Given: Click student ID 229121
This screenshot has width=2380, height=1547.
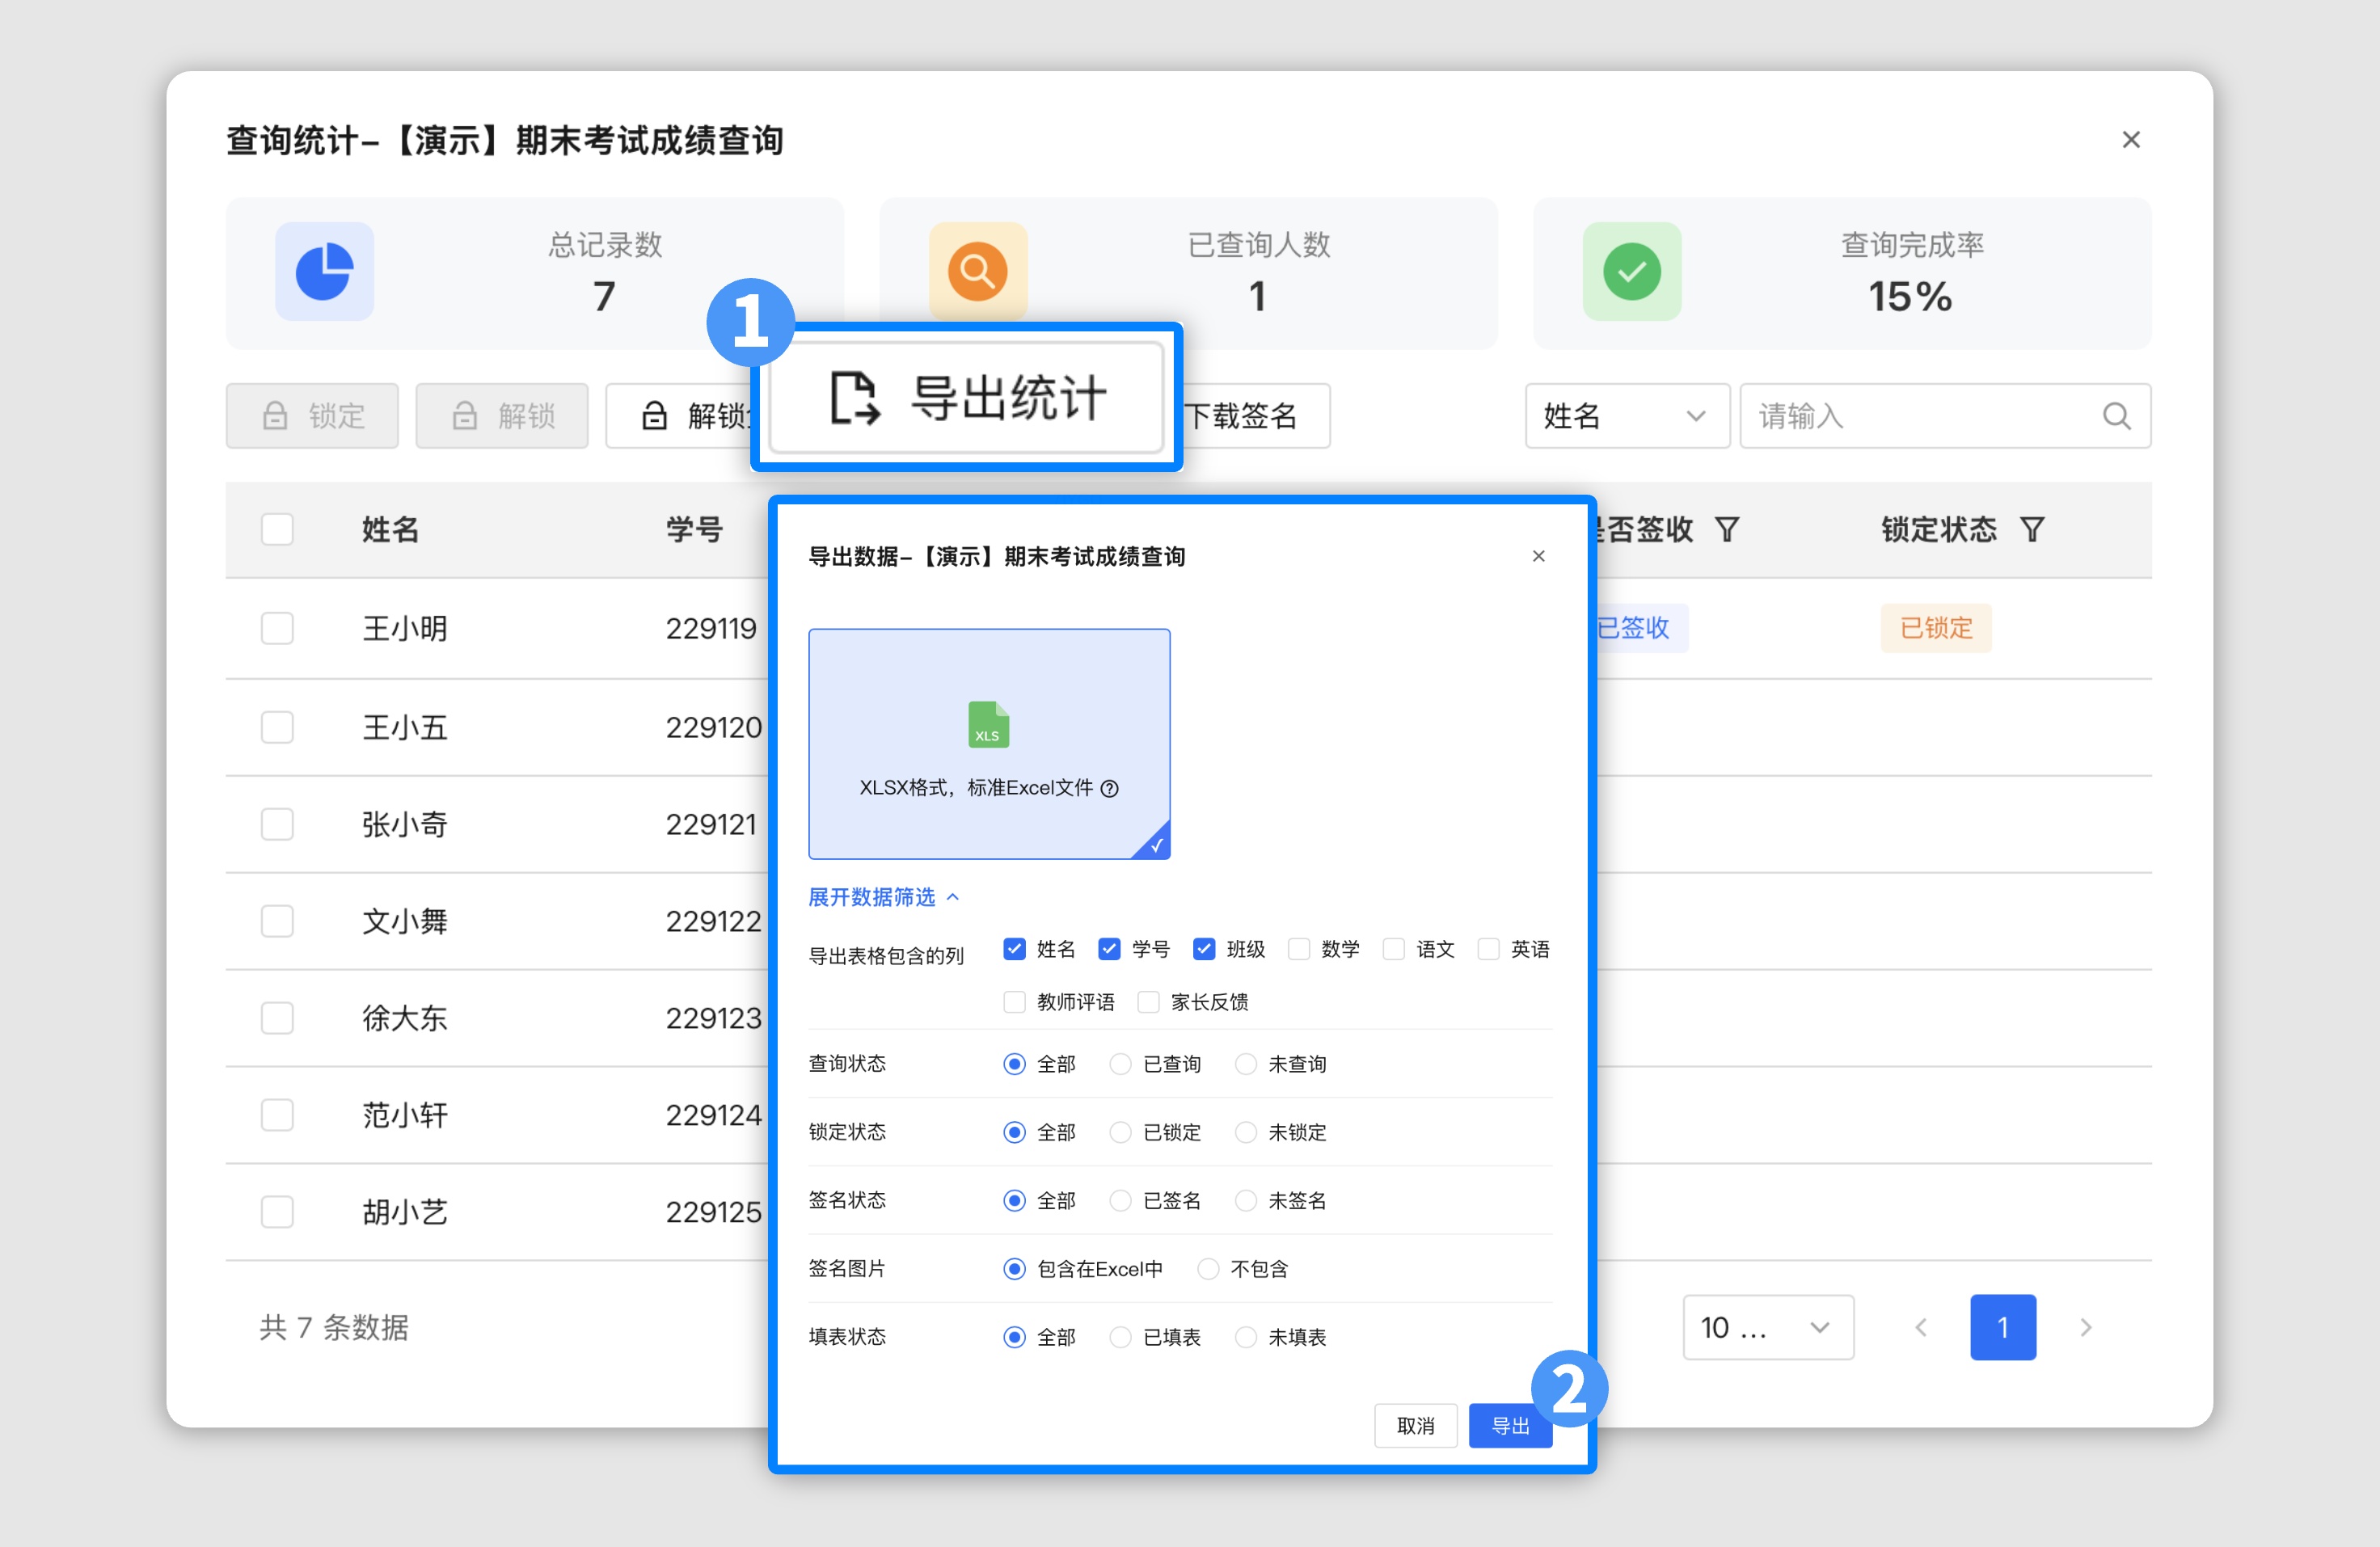Looking at the screenshot, I should point(711,824).
